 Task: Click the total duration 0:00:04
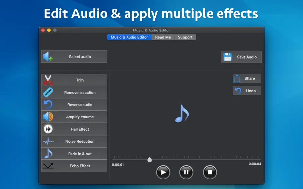click(255, 164)
